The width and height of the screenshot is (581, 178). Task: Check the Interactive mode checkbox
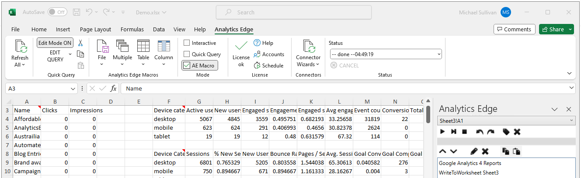187,43
